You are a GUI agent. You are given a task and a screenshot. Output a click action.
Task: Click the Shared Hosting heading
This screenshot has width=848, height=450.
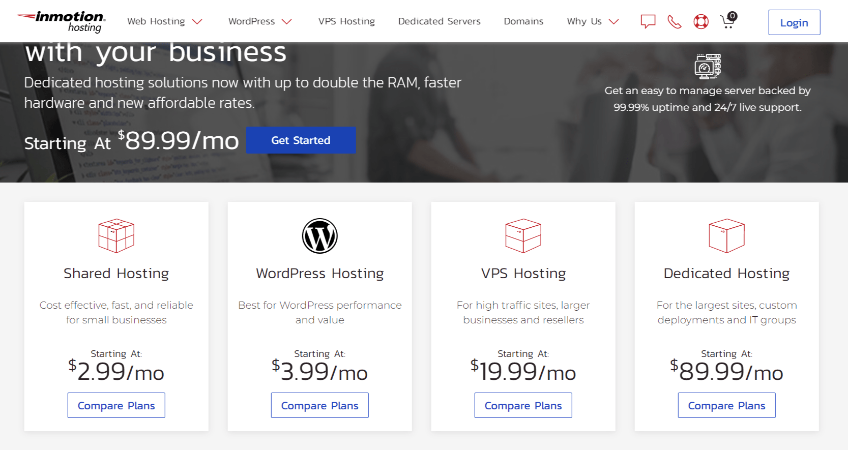116,274
